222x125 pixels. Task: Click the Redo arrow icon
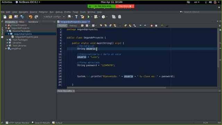pyautogui.click(x=36, y=17)
